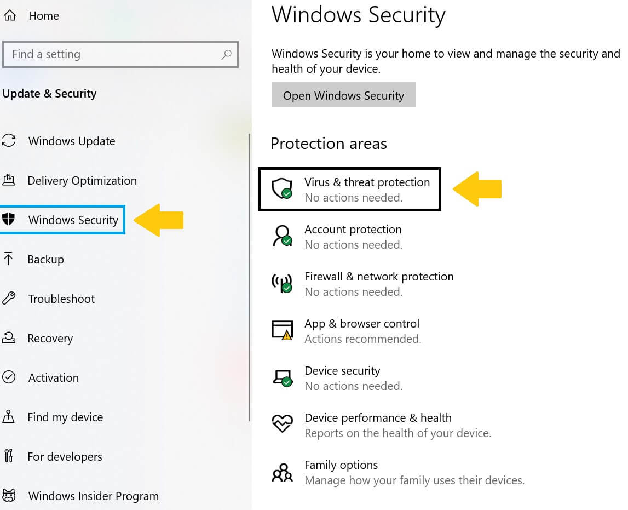Open Find my device settings
The width and height of the screenshot is (628, 510).
pos(65,417)
